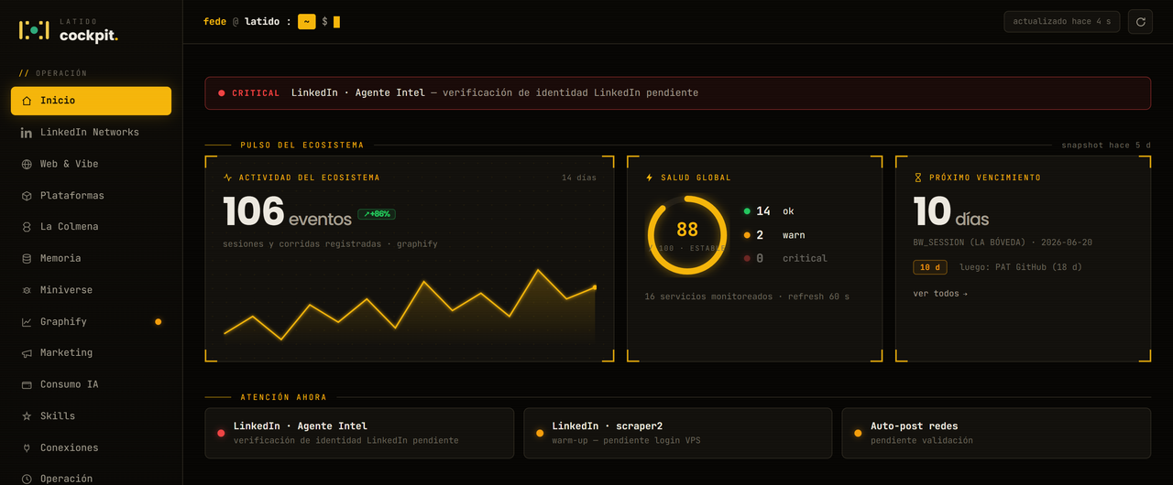Click the chart icon beside Graphify
Viewport: 1173px width, 485px height.
click(x=27, y=322)
